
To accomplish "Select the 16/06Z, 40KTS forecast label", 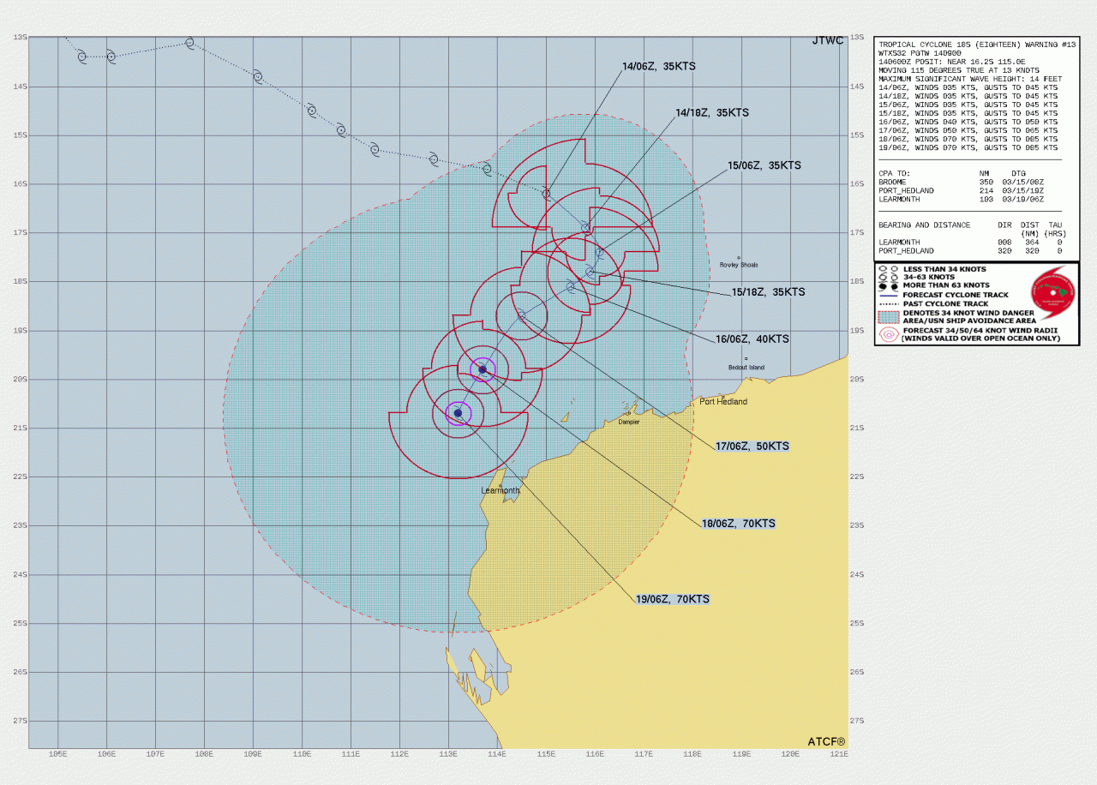I will (752, 339).
